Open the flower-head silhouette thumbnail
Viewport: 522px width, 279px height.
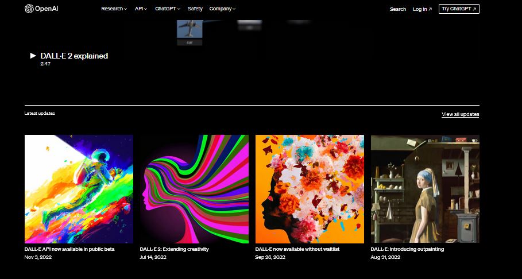(x=310, y=189)
